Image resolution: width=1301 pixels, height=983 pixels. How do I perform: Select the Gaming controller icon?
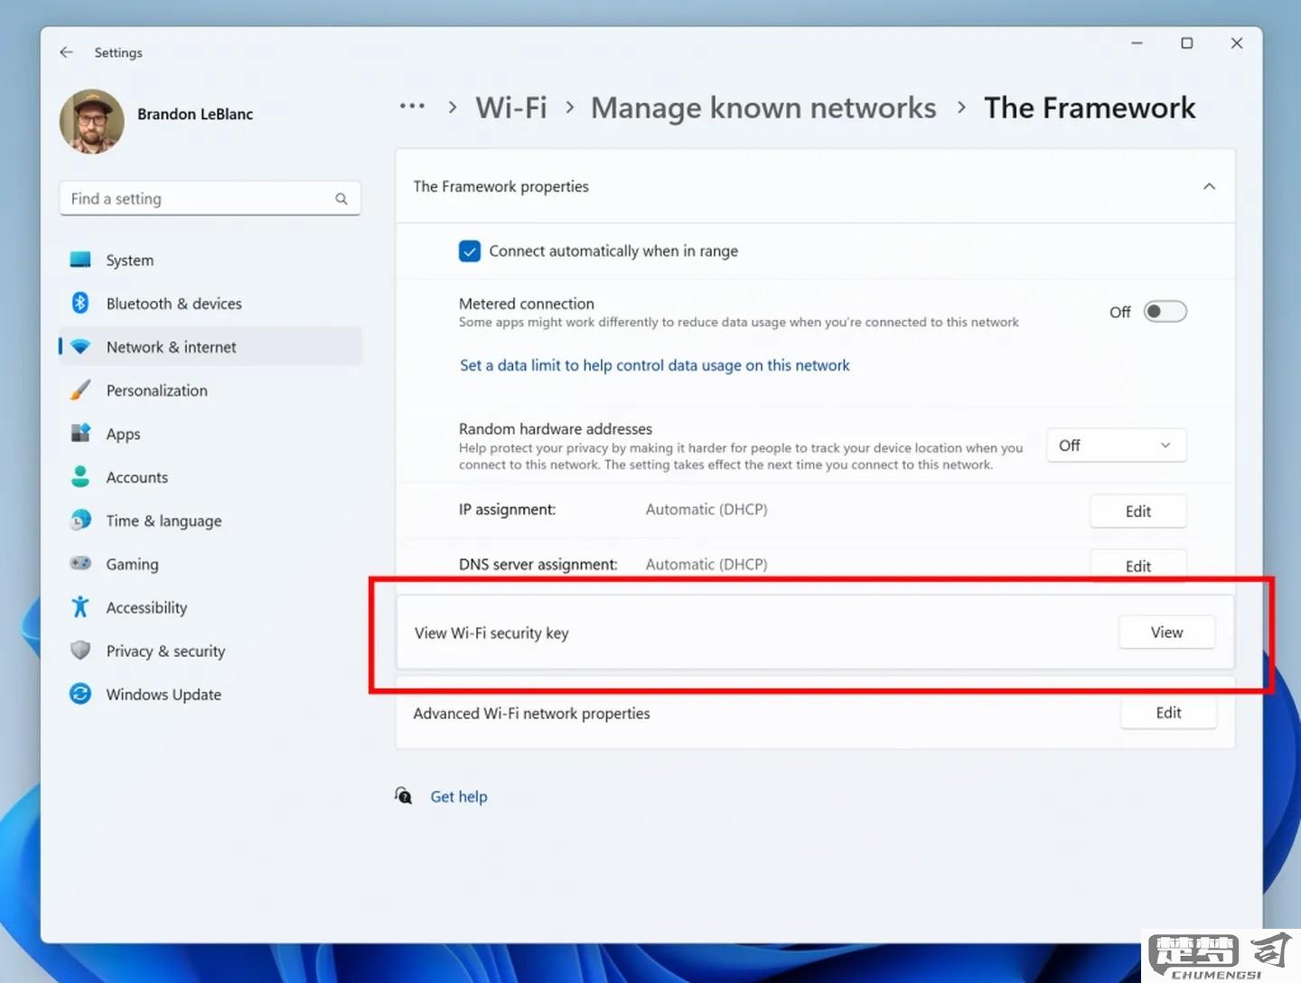pyautogui.click(x=80, y=564)
